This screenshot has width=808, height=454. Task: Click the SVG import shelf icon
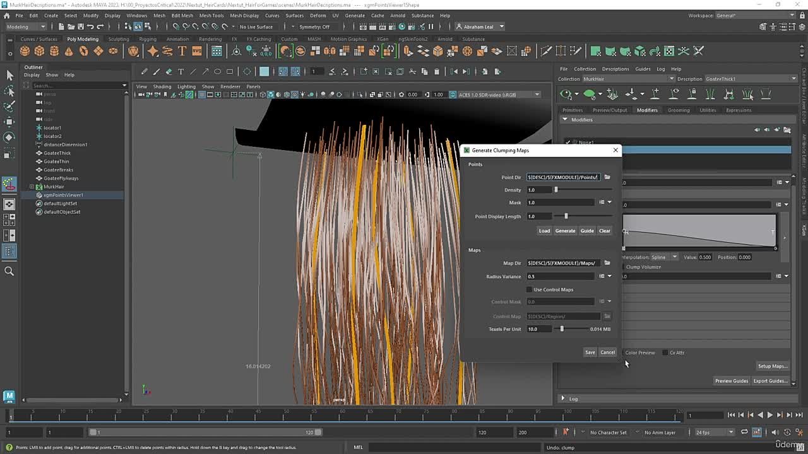(x=196, y=51)
